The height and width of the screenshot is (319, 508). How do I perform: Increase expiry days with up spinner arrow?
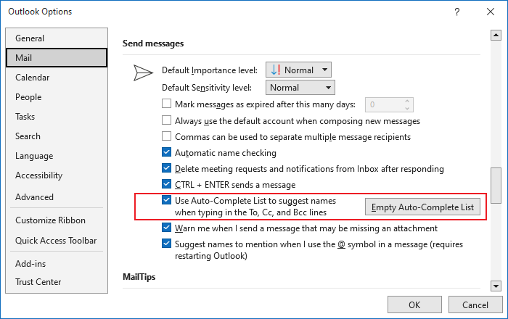point(407,101)
